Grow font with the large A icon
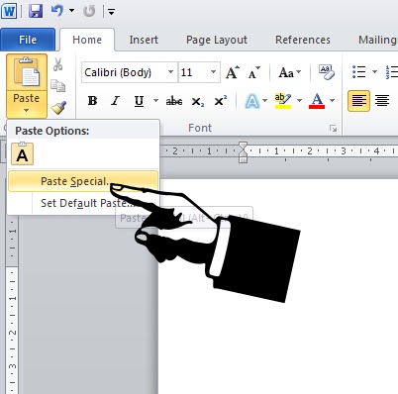Image resolution: width=398 pixels, height=394 pixels. click(233, 72)
